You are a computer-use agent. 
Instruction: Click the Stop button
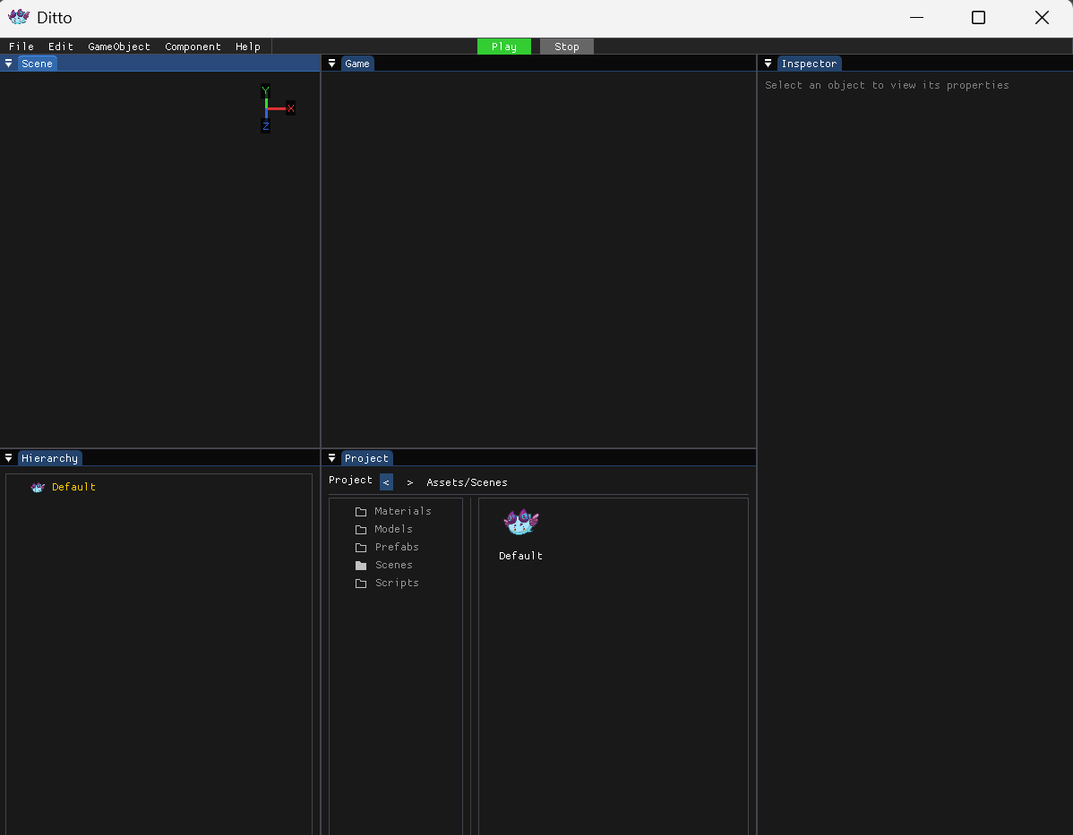[x=567, y=47]
